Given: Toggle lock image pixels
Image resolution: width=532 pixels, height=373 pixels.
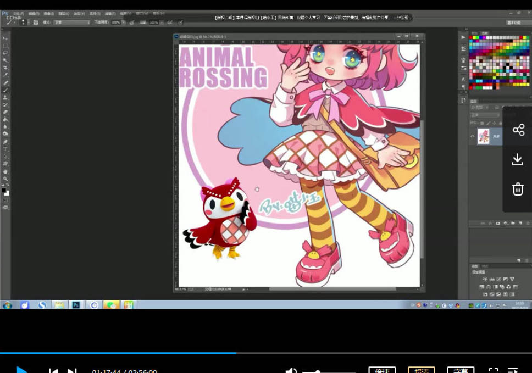Looking at the screenshot, I should click(488, 123).
